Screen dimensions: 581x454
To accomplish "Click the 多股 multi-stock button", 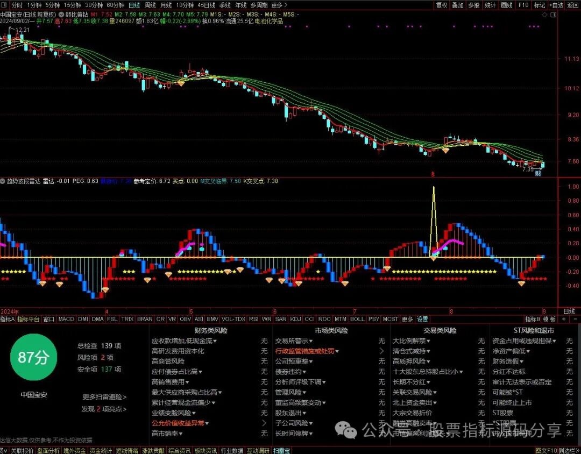I will click(474, 5).
